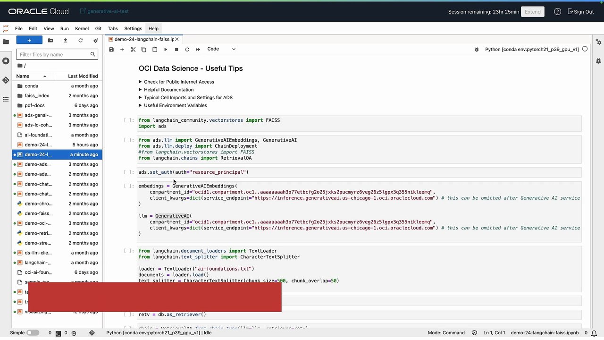Switch kernel via Python conda env name
Screen dimensions: 604x340
pyautogui.click(x=532, y=49)
